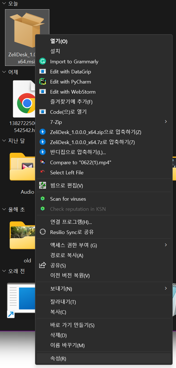Expand the 액세스 권한 부여 submenu arrow
Image resolution: width=176 pixels, height=368 pixels.
coord(166,245)
